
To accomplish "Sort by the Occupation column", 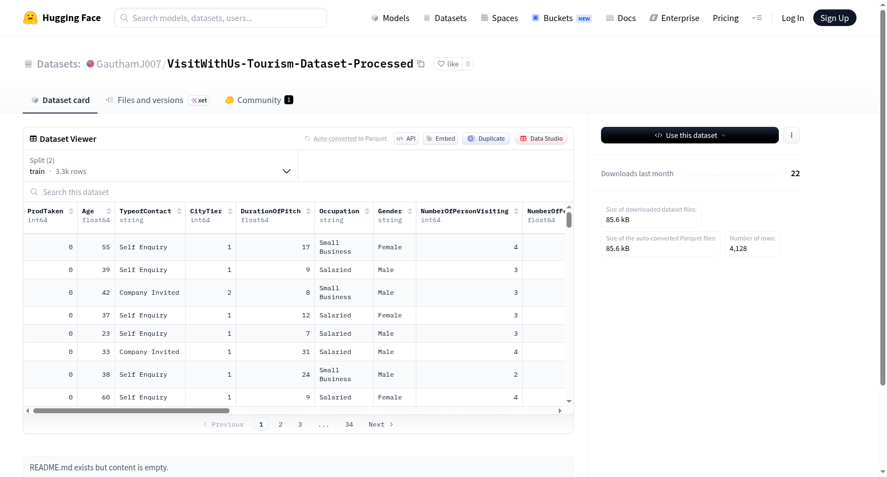I will [367, 211].
